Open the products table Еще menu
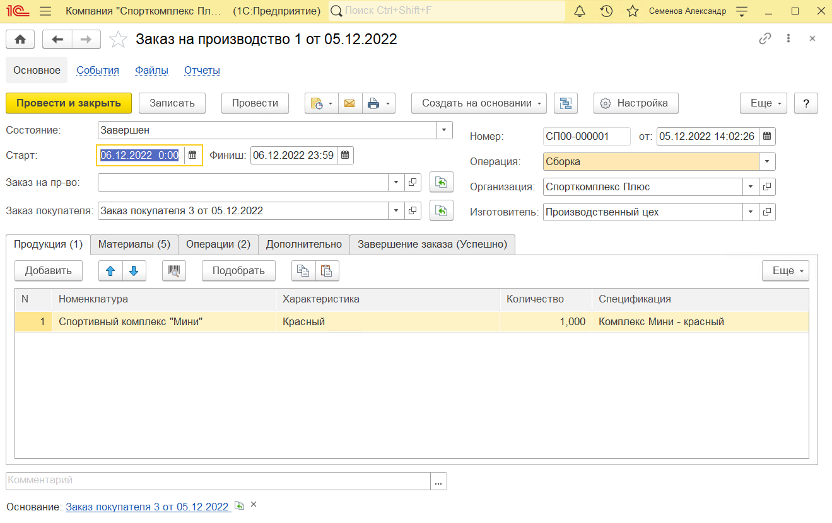 (x=785, y=271)
